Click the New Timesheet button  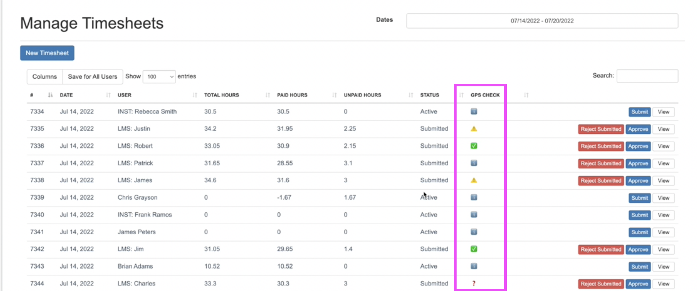tap(47, 53)
